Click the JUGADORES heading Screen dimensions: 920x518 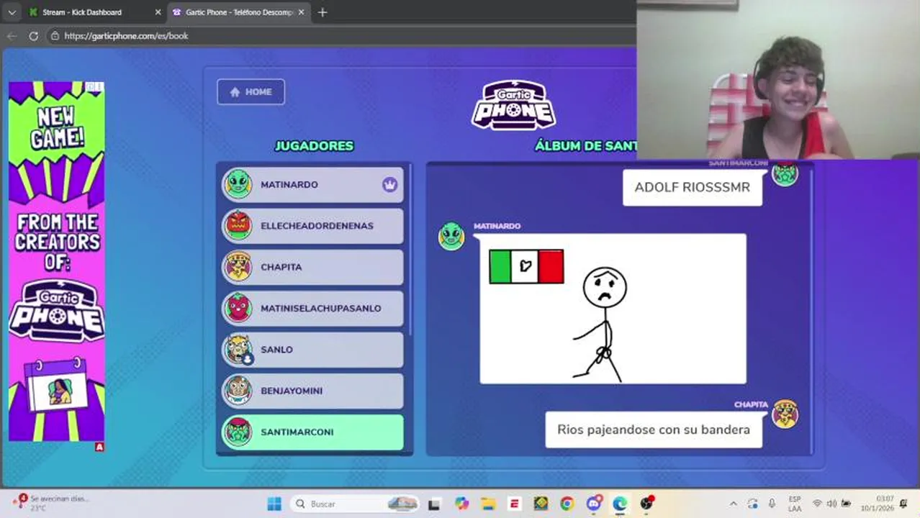314,146
